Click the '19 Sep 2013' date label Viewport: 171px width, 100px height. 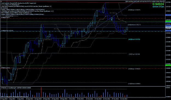[x=47, y=99]
